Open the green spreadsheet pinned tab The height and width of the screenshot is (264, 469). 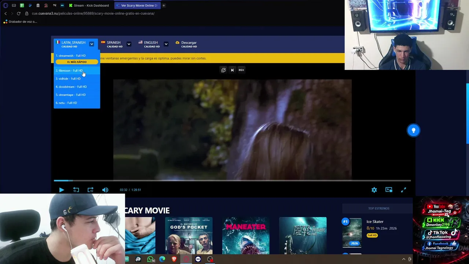(22, 5)
